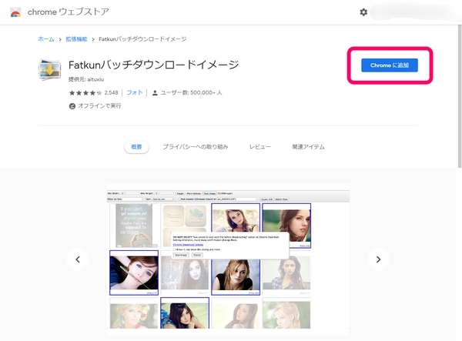Select the 概要 tab
Screen dimensions: 462x341
(136, 147)
